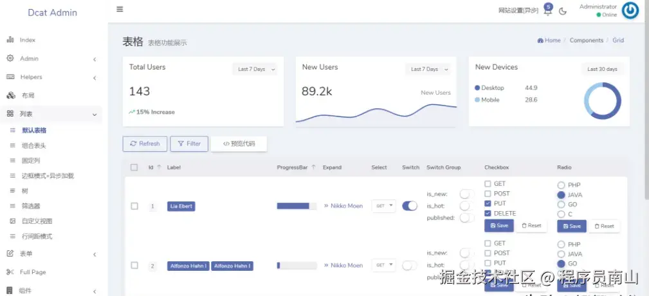Reset the checkbox group for Lia Ebert
Image resolution: width=649 pixels, height=296 pixels.
click(531, 226)
